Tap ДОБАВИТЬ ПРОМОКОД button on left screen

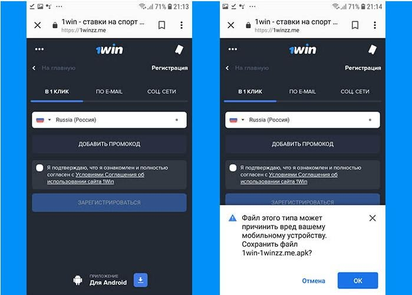click(x=109, y=144)
